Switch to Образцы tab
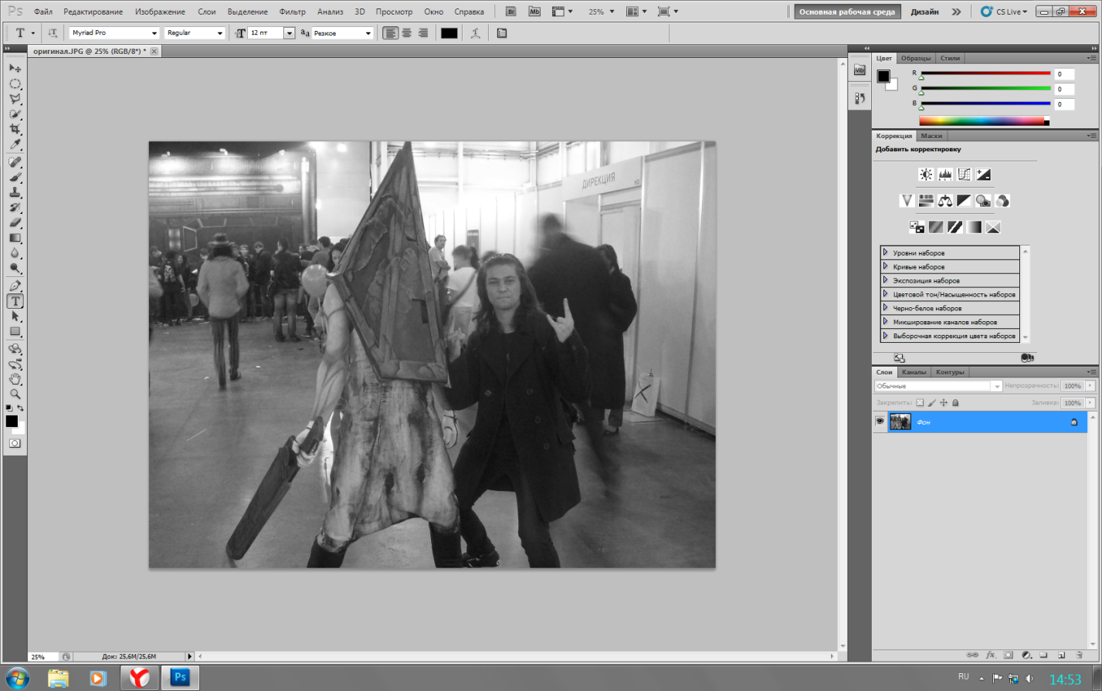 [916, 58]
